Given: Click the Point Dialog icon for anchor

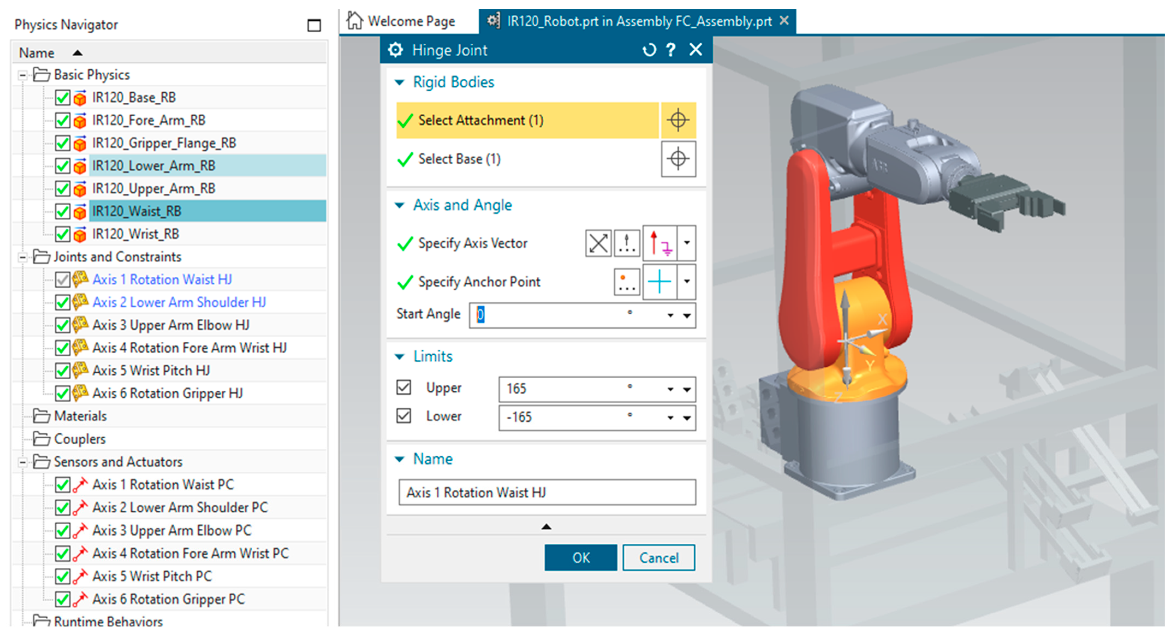Looking at the screenshot, I should coord(627,282).
